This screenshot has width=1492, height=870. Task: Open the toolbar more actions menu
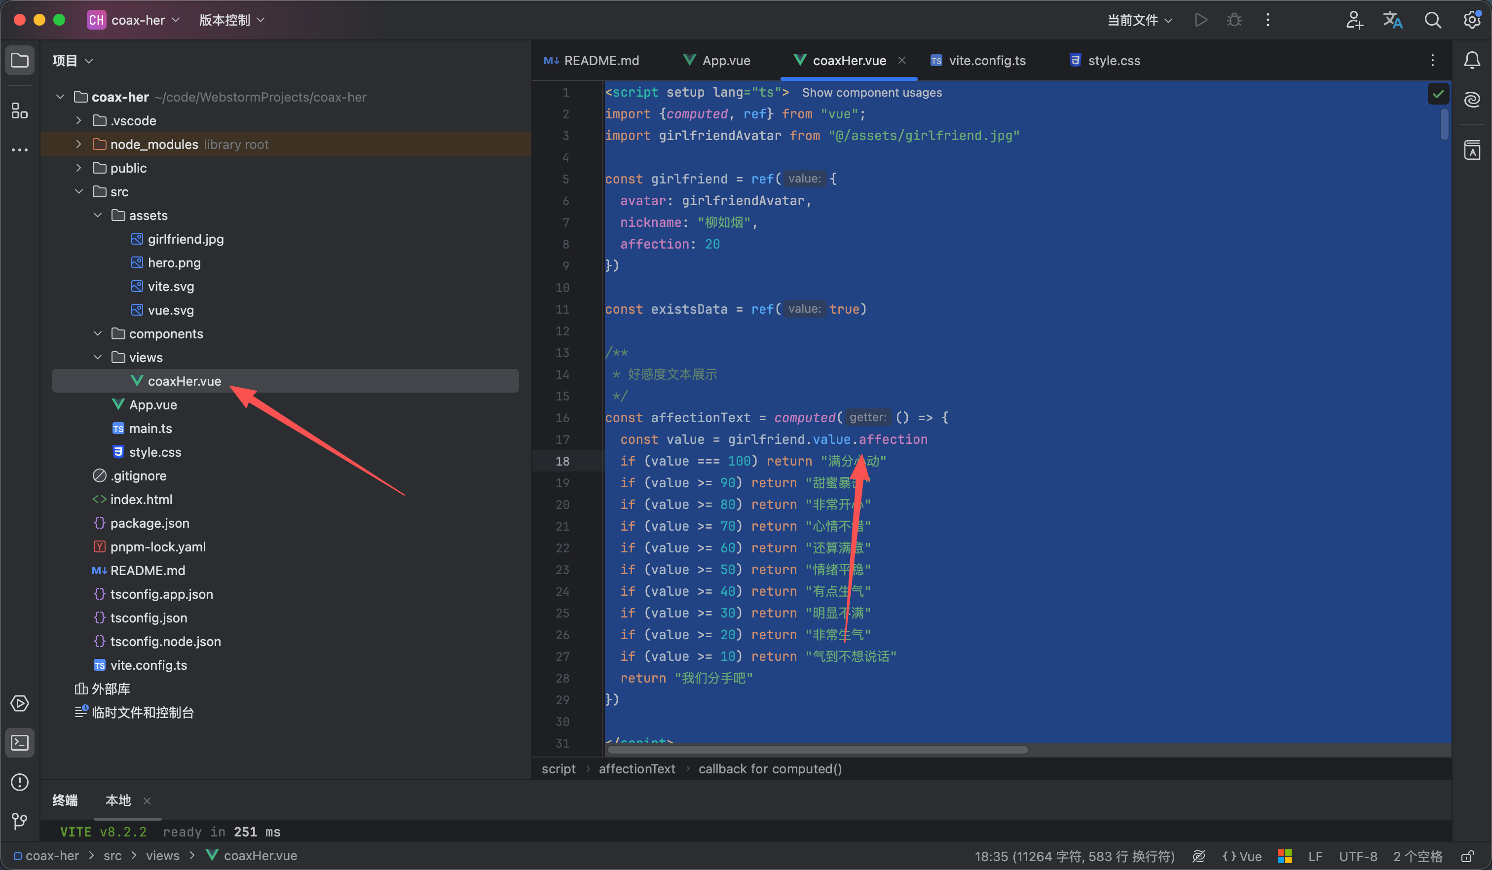[x=1268, y=20]
